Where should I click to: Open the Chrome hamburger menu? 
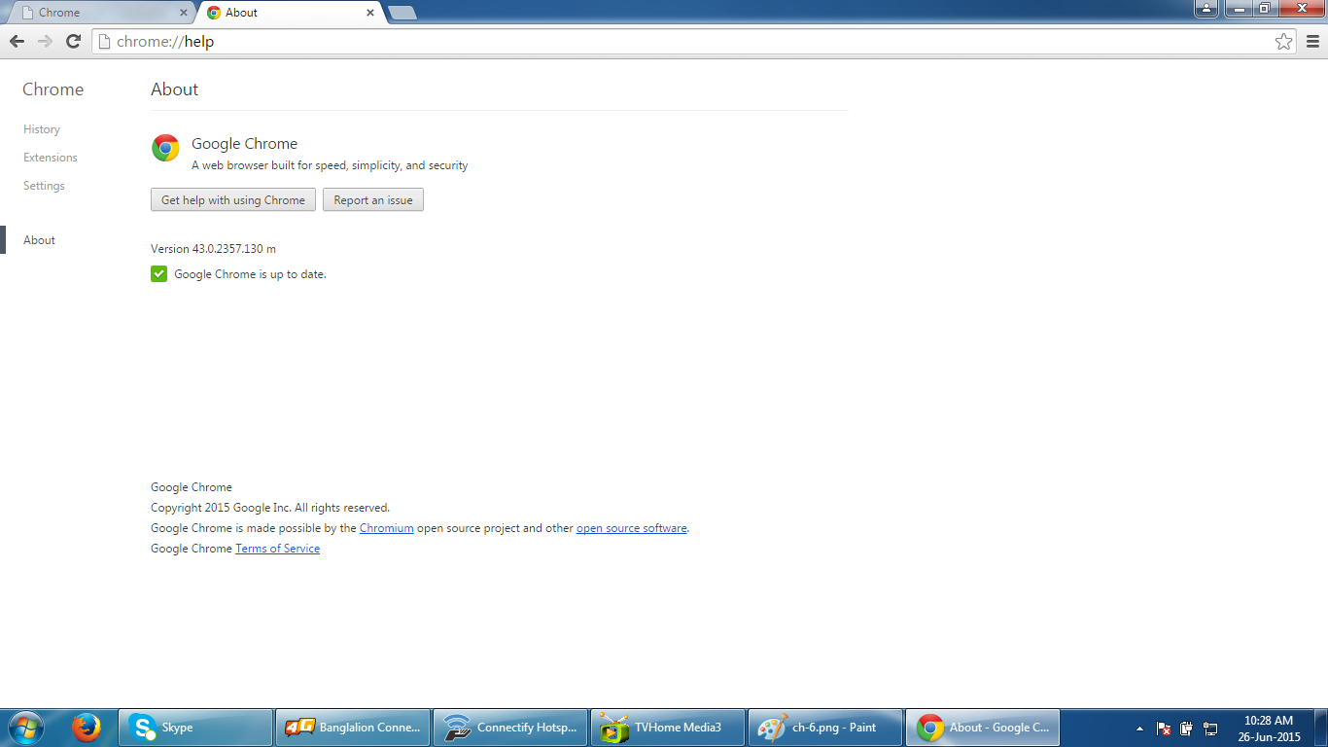click(1312, 42)
